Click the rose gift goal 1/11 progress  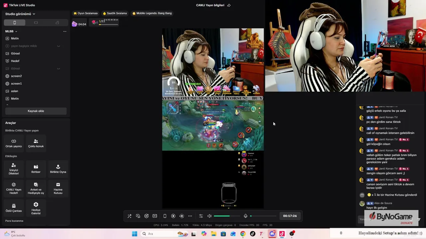coord(105,22)
